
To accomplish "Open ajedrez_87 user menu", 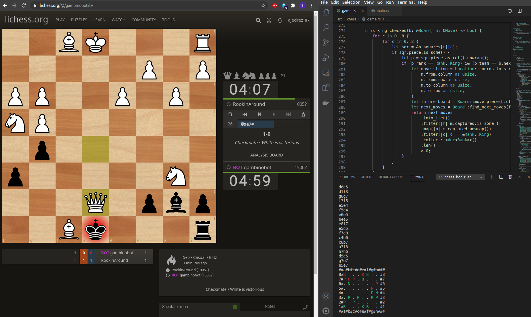I will [299, 20].
